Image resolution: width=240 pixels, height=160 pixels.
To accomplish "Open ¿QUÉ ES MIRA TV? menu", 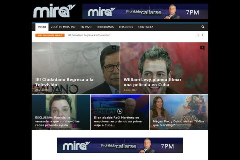I will pyautogui.click(x=63, y=27).
